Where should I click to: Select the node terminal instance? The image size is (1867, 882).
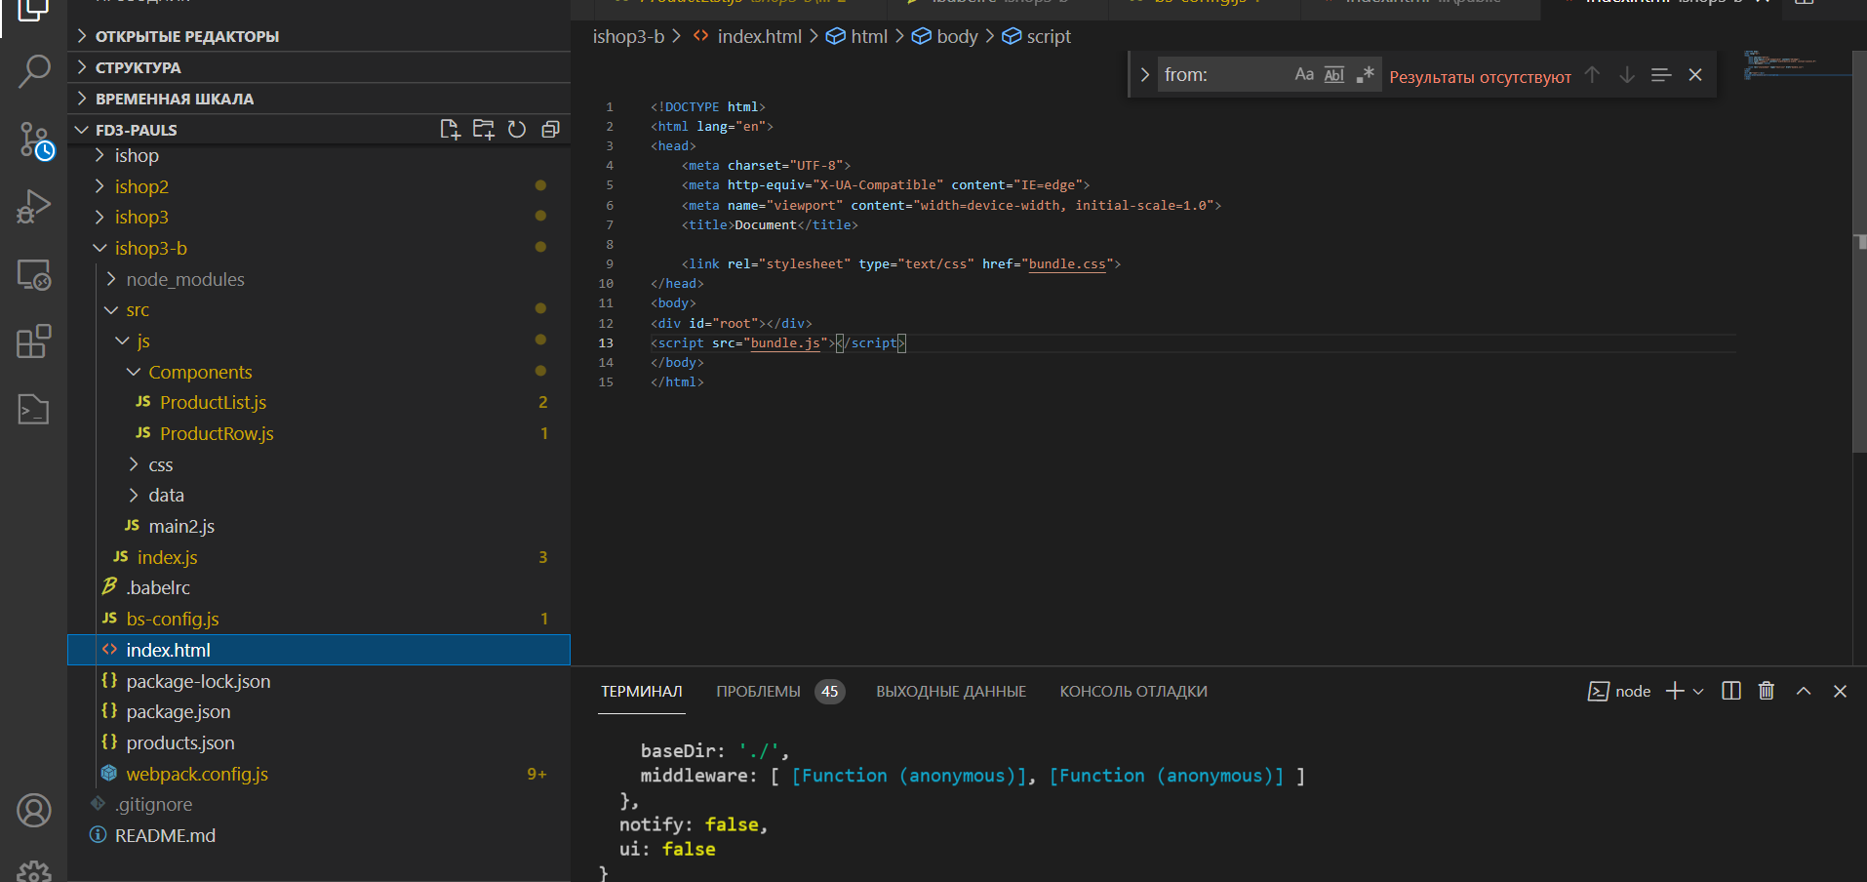point(1619,691)
